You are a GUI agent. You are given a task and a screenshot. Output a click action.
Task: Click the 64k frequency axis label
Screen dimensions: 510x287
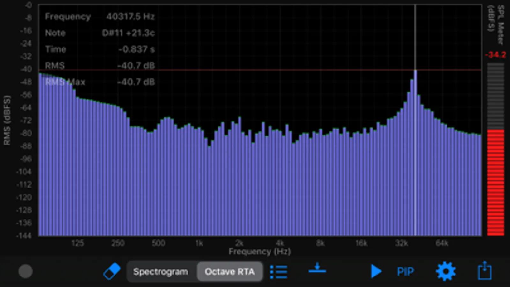442,243
